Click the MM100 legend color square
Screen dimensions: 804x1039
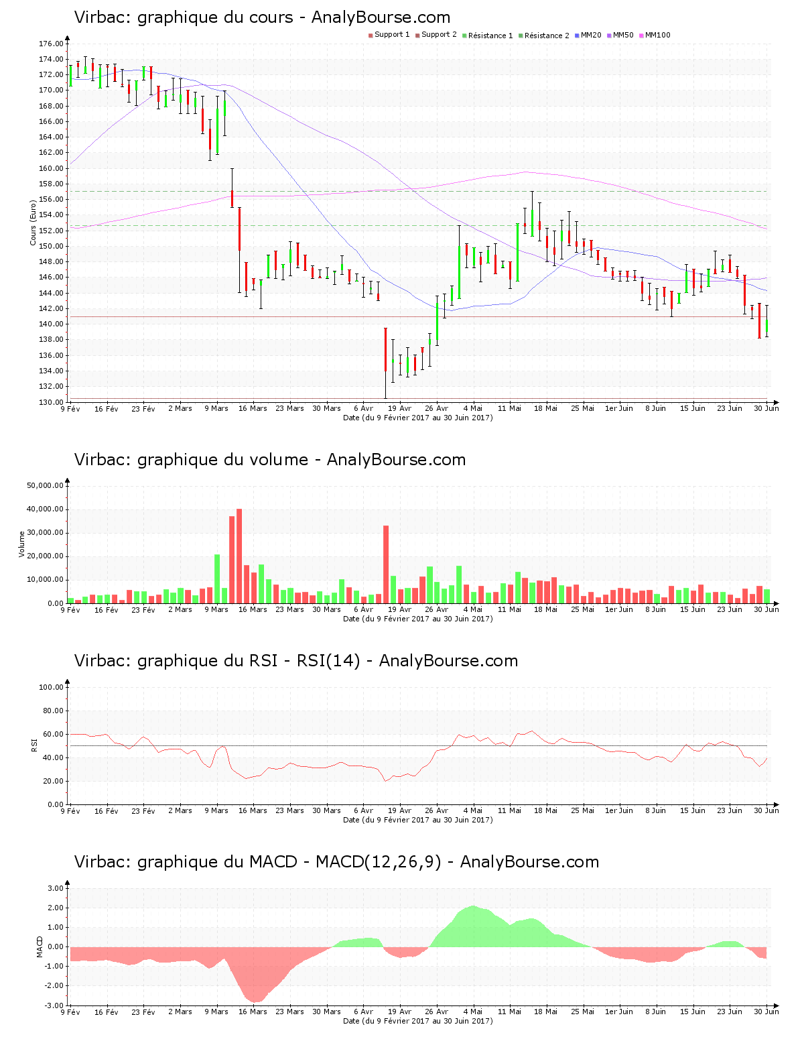[x=641, y=36]
